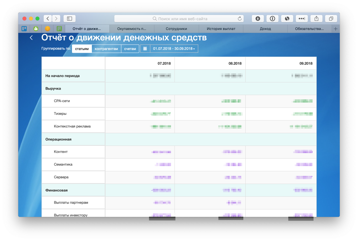Click the На начало периода row label
The width and height of the screenshot is (358, 241).
63,76
